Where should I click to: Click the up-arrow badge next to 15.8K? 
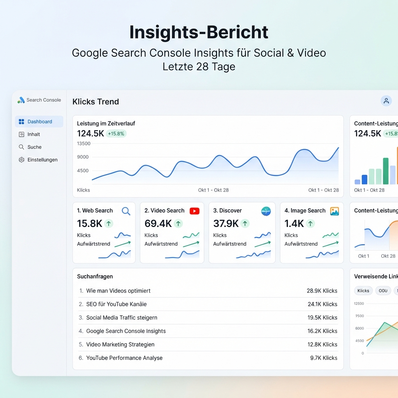[109, 223]
